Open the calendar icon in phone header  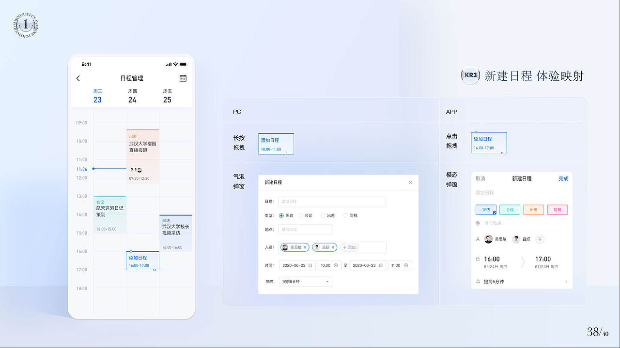(x=183, y=78)
